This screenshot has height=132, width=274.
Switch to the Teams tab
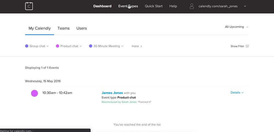pyautogui.click(x=64, y=28)
